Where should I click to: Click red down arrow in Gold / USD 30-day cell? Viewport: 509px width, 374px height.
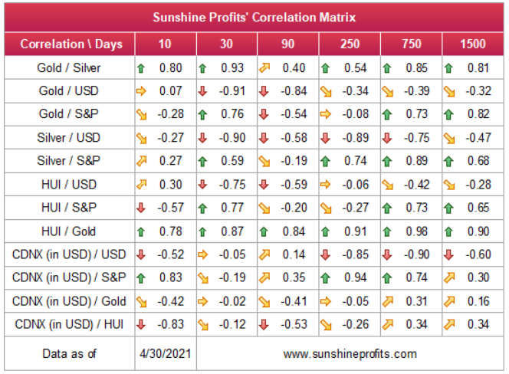(x=202, y=91)
